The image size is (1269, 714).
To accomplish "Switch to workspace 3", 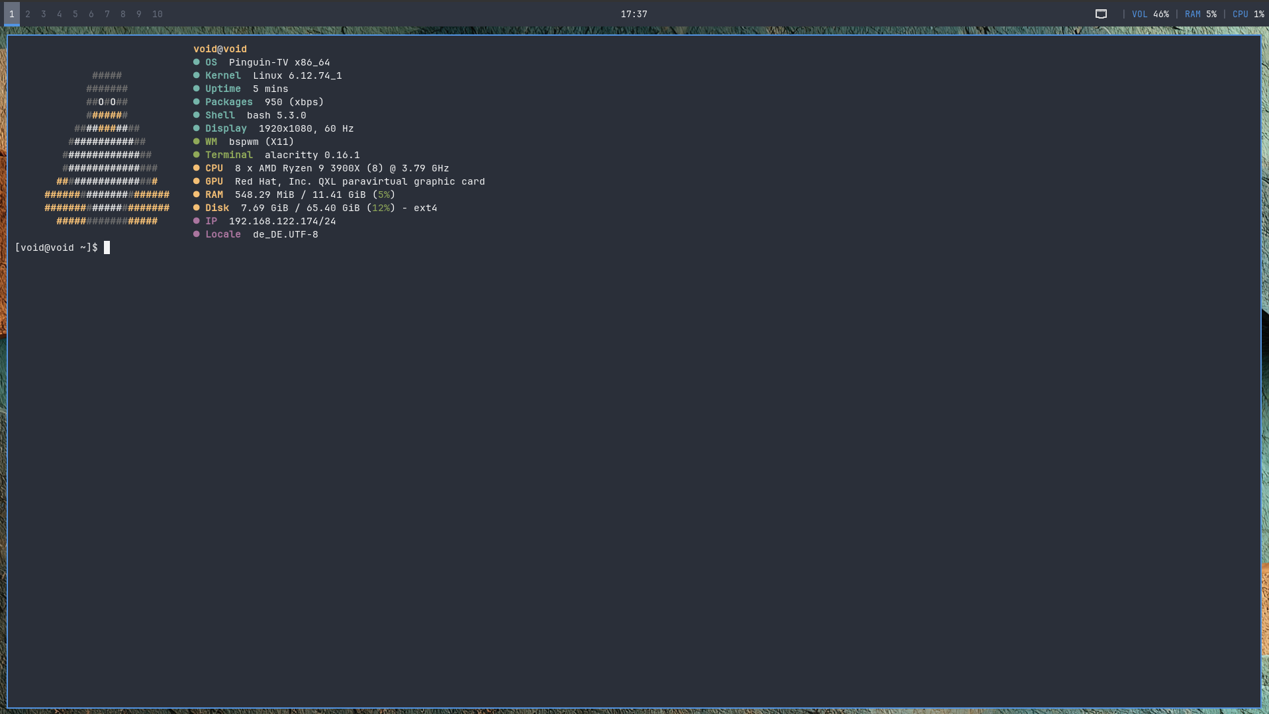I will tap(44, 14).
